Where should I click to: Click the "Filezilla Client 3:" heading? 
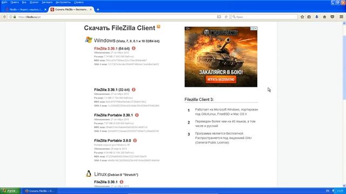coord(199,99)
